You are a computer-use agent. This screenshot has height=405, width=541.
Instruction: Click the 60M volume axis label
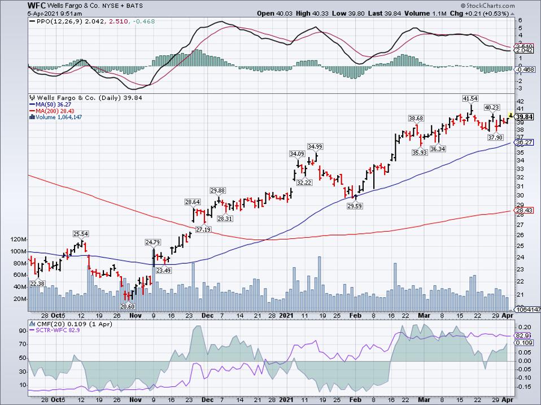coord(20,275)
